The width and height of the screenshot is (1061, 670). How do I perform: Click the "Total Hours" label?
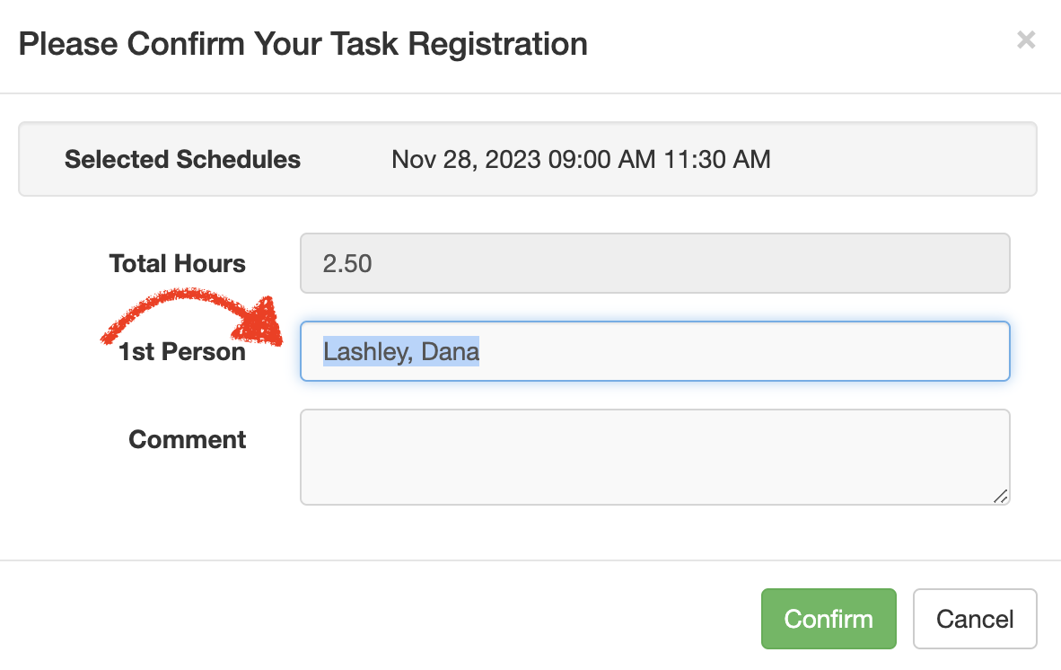[177, 263]
